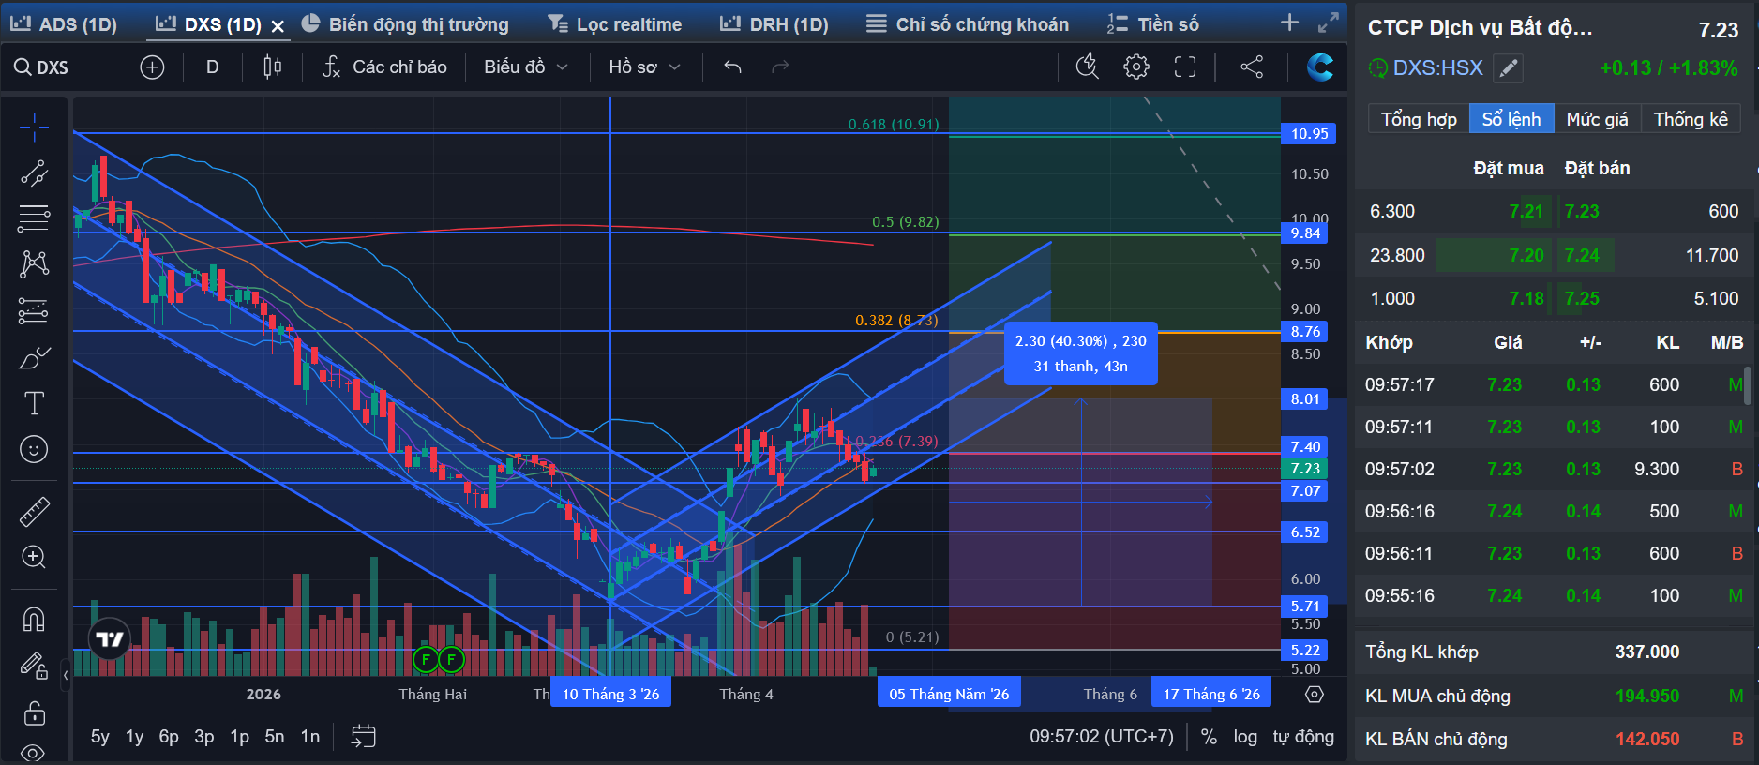Open the Fibonacci retracement tool
The width and height of the screenshot is (1759, 765).
(x=34, y=218)
